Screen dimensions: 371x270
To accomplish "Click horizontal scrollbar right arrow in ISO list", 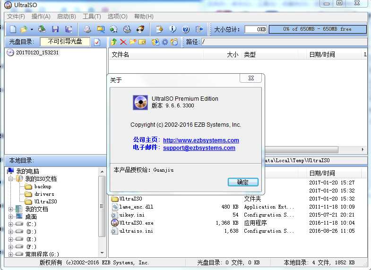I will [363, 149].
